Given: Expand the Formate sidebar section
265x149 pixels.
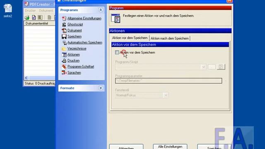Looking at the screenshot, I should pos(101,88).
